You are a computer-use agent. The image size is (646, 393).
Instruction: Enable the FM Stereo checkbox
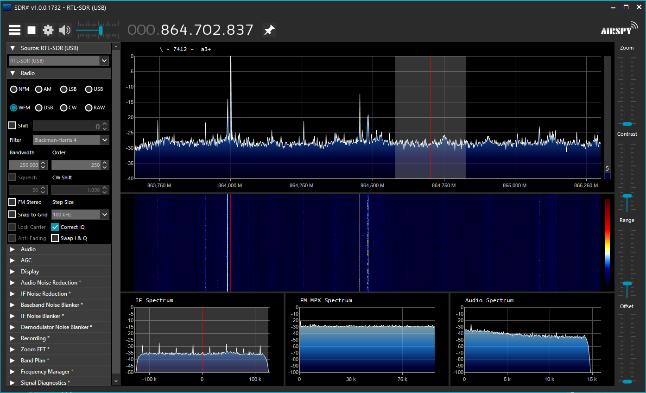coord(13,202)
